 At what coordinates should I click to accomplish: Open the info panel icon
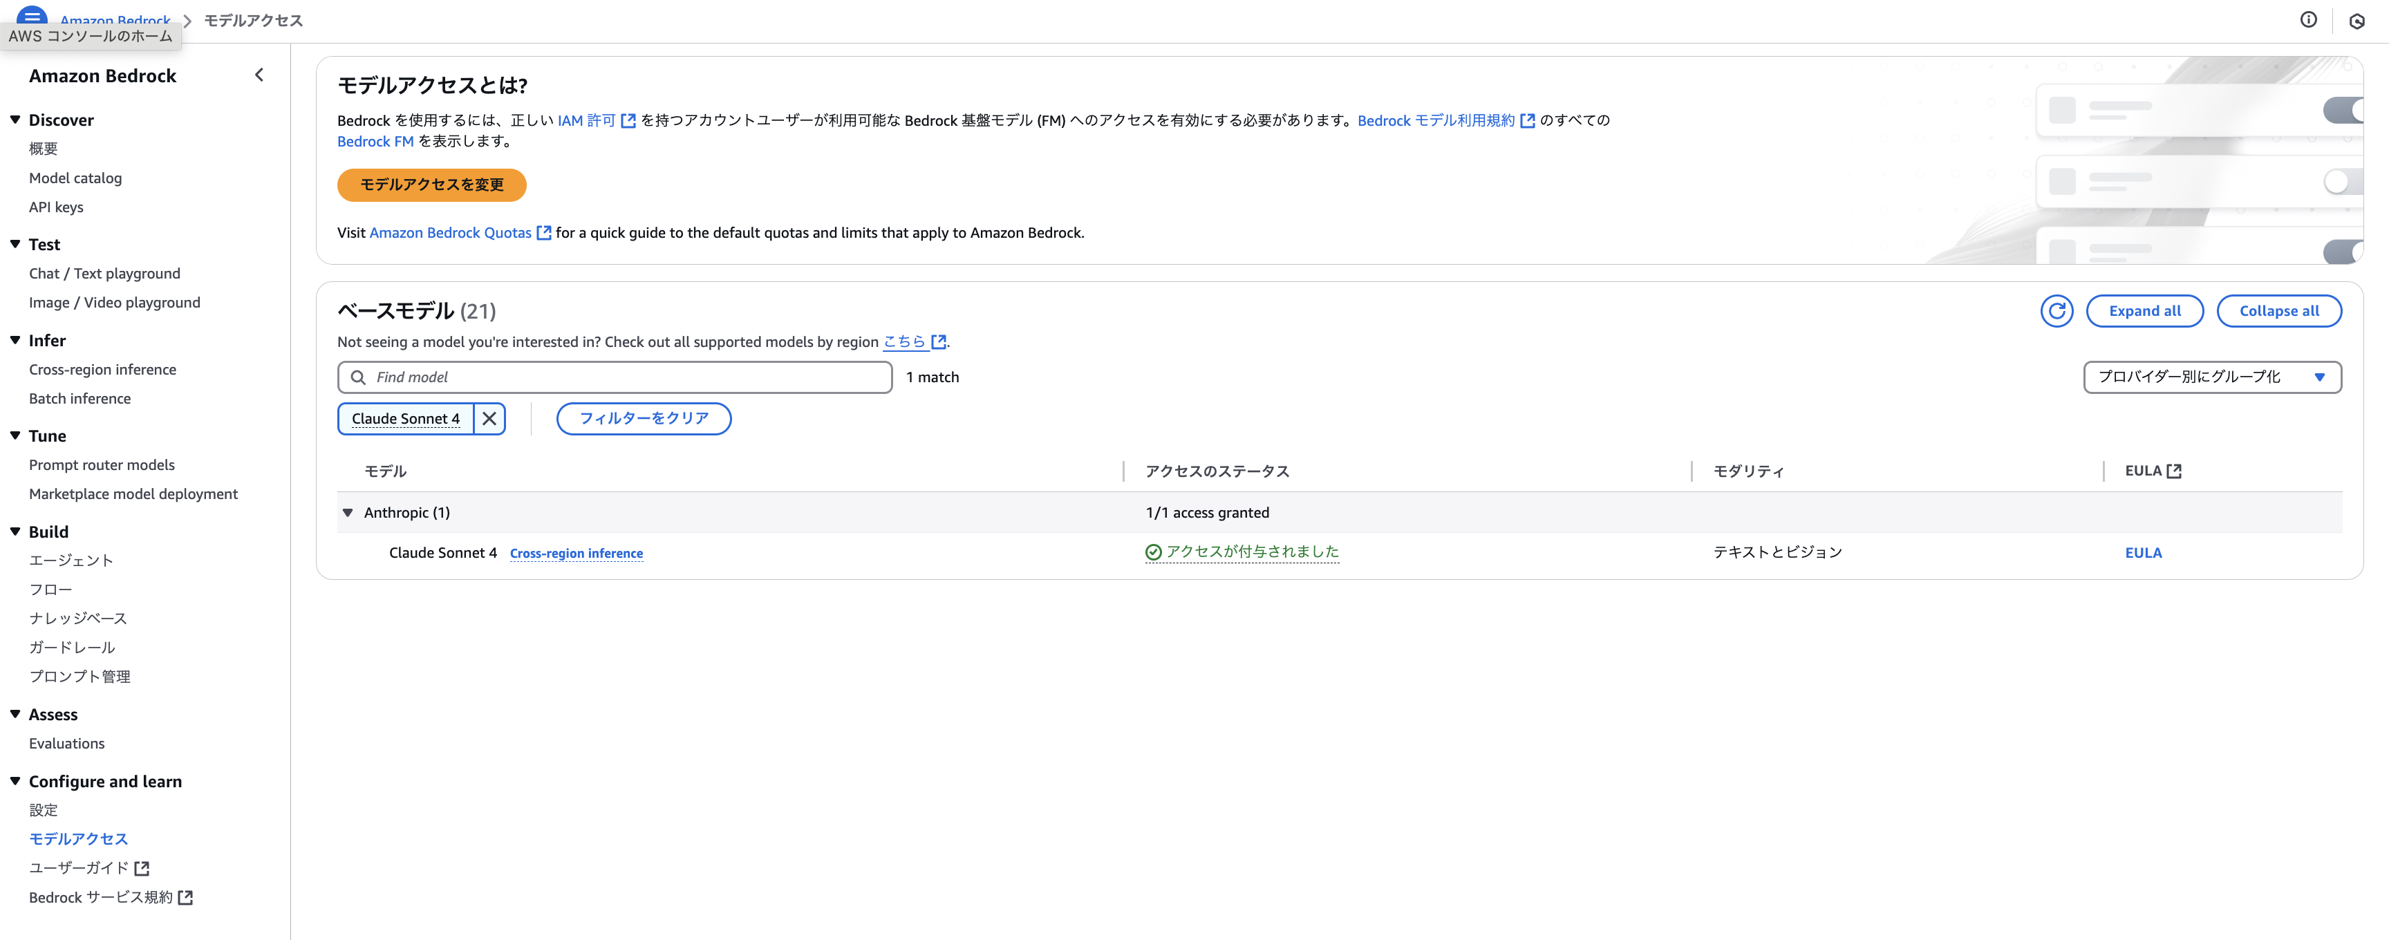2308,19
